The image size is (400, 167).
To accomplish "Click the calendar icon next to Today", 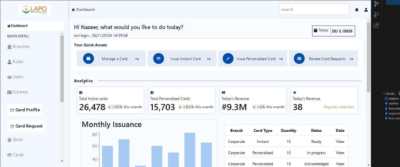I will (316, 30).
